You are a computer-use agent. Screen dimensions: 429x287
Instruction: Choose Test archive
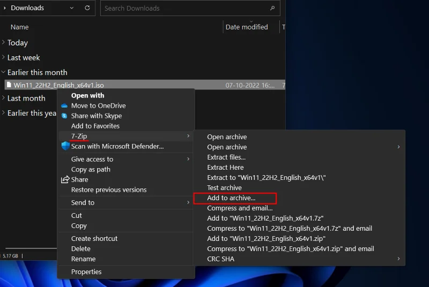tap(224, 187)
